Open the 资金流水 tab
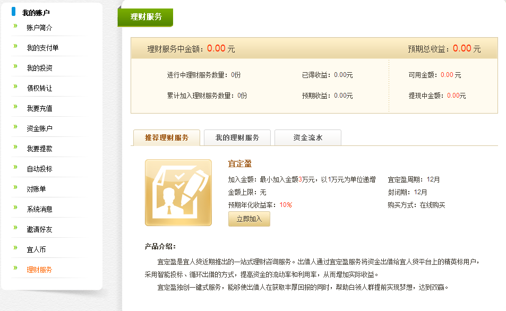 click(307, 137)
